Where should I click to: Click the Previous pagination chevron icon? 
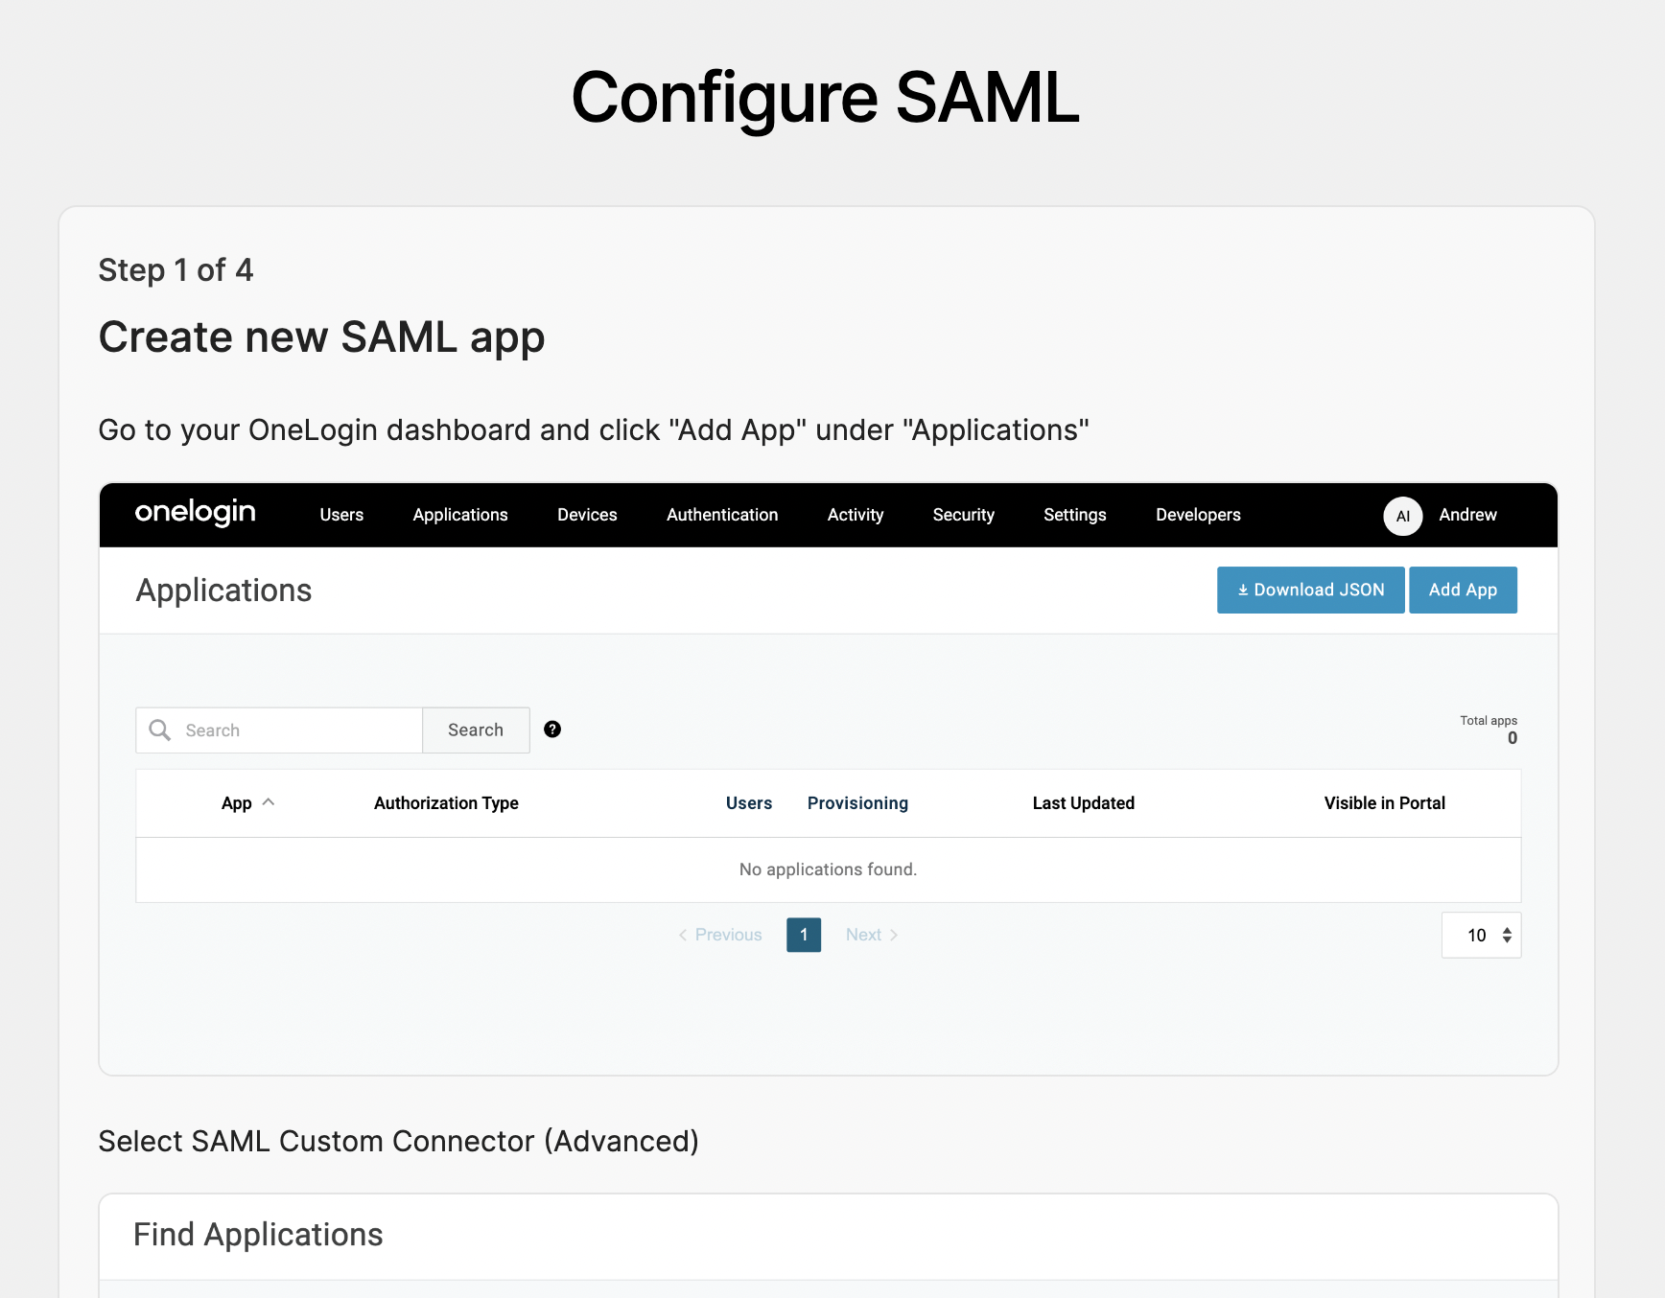683,935
